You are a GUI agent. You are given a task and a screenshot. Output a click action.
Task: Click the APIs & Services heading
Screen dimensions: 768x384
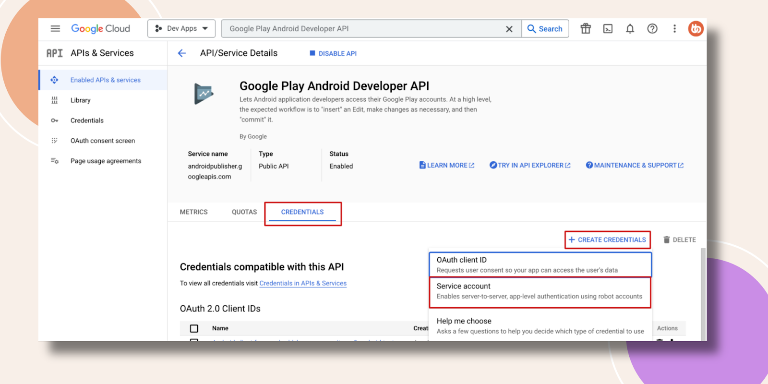(x=102, y=53)
